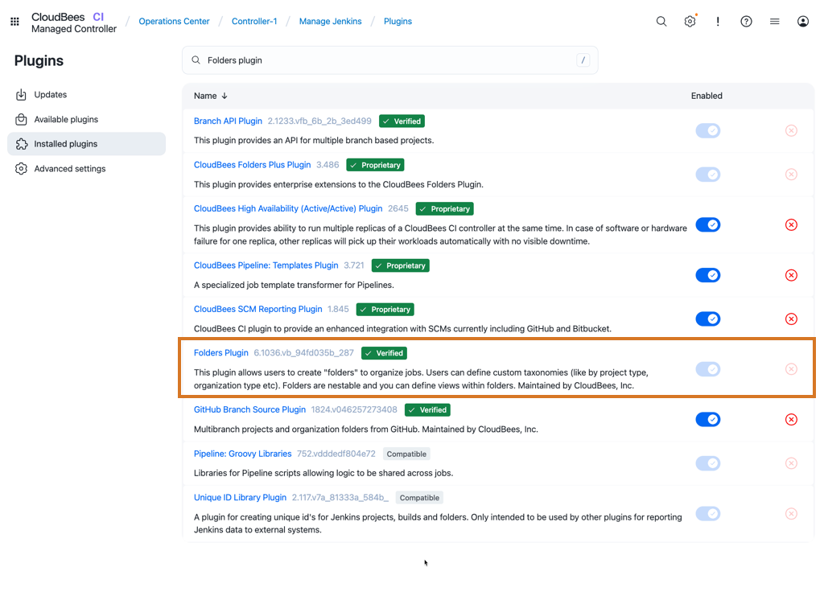Image resolution: width=824 pixels, height=596 pixels.
Task: Uninstall GitHub Branch Source Plugin
Action: (x=791, y=420)
